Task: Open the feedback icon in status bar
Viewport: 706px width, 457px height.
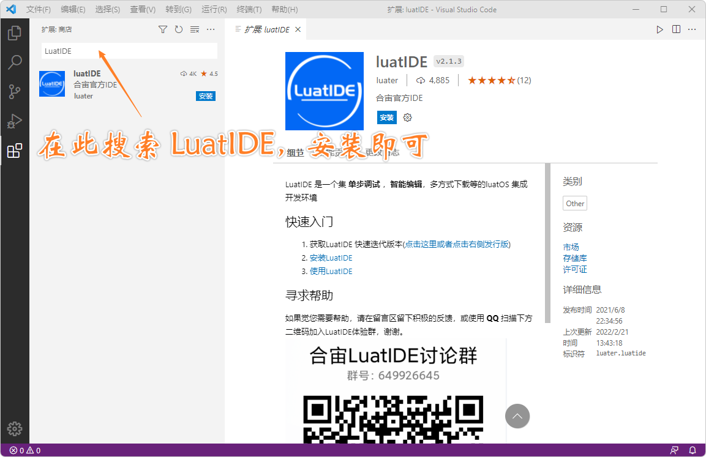Action: 674,450
